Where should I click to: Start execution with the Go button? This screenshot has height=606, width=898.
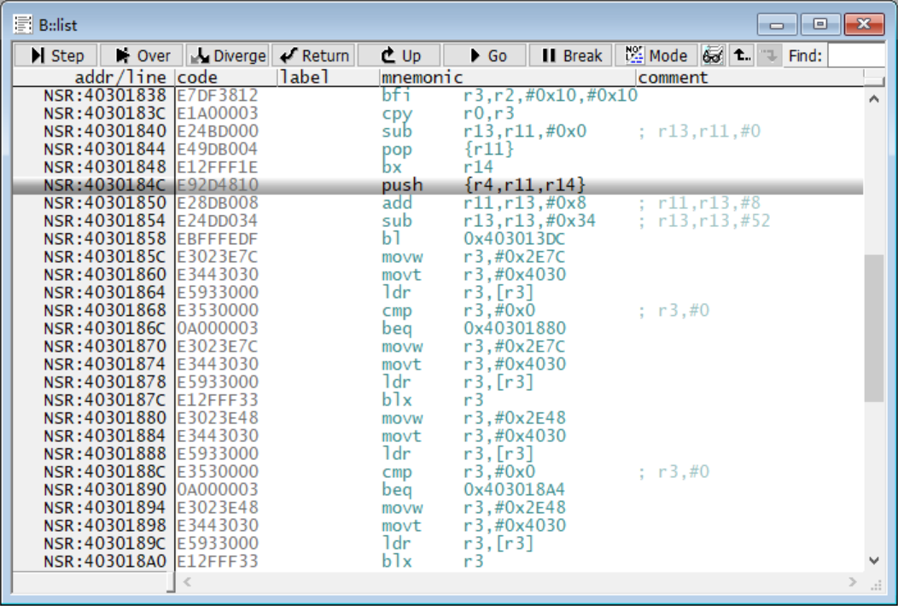(x=485, y=55)
